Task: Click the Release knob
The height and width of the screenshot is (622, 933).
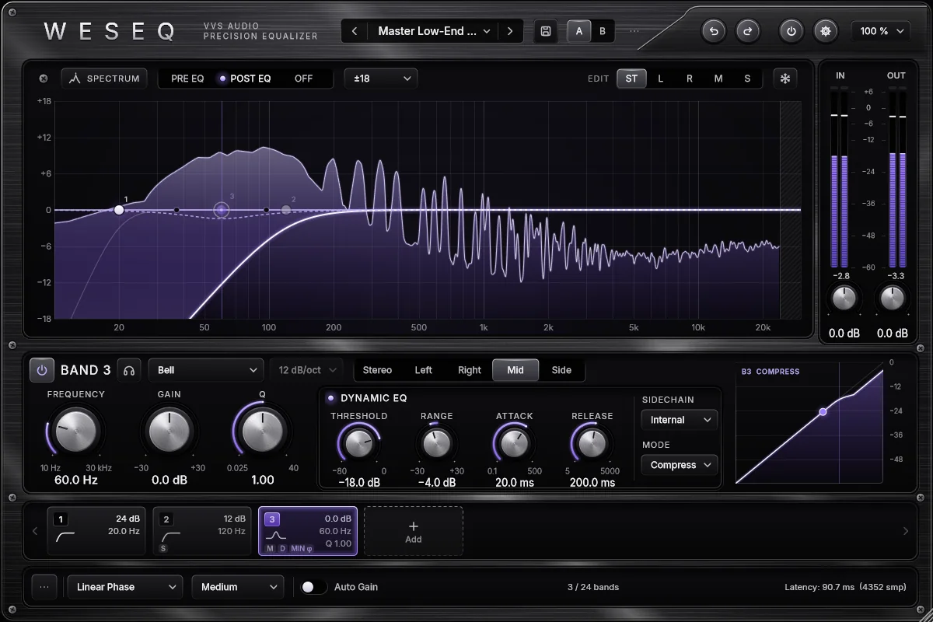Action: [x=592, y=444]
